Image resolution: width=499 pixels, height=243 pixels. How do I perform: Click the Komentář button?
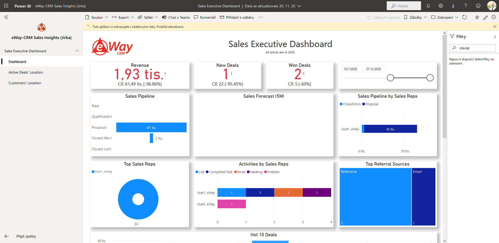205,17
